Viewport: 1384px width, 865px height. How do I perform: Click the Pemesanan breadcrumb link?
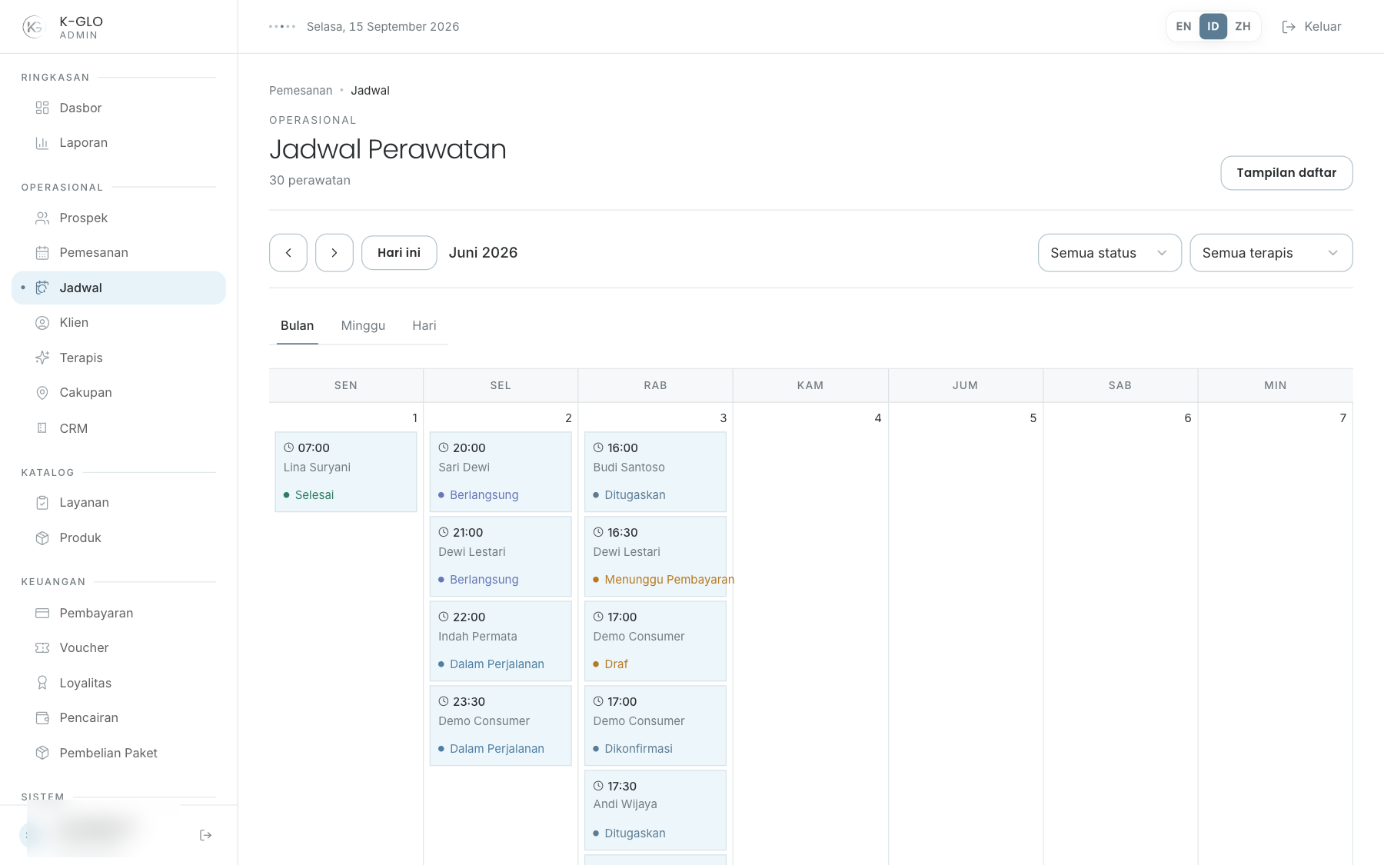point(301,91)
